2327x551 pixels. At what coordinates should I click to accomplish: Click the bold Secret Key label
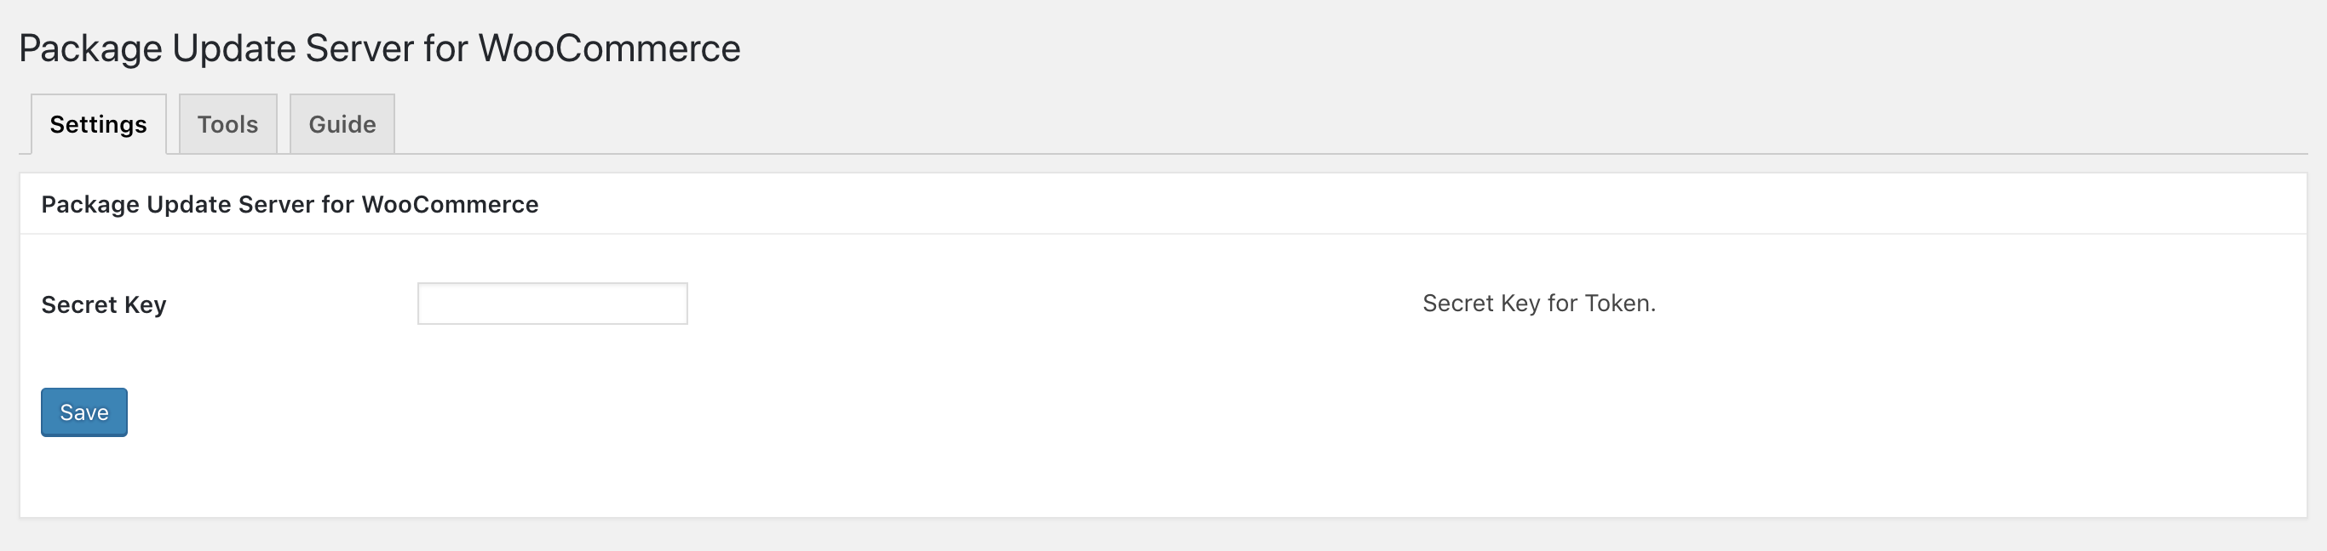[104, 304]
